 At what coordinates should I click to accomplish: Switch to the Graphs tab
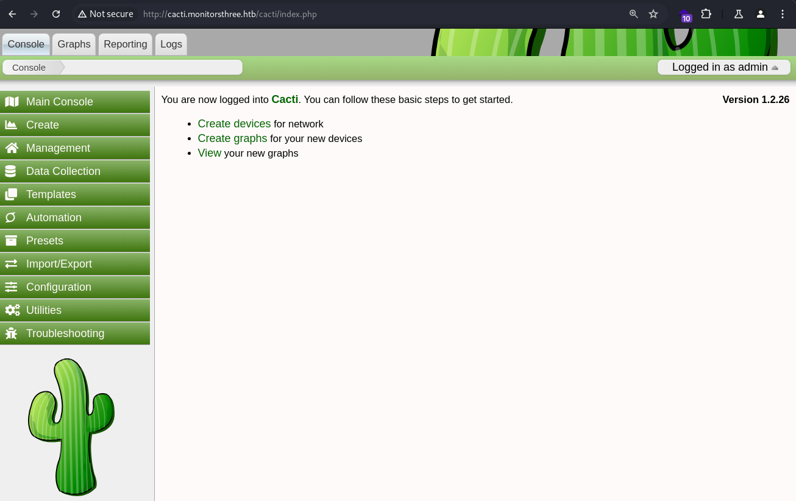point(74,44)
